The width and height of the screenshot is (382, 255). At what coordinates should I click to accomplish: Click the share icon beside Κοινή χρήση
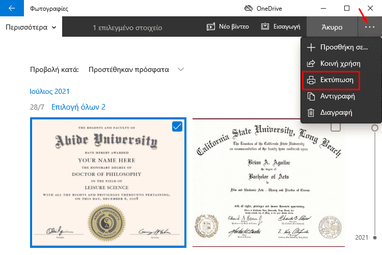[x=311, y=63]
